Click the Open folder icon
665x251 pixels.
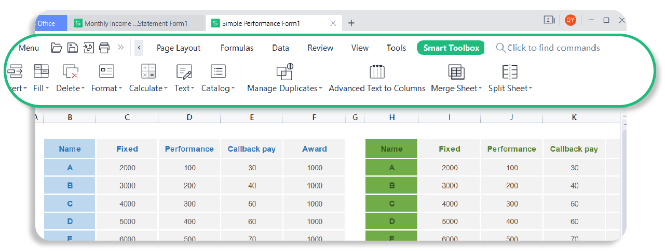[57, 48]
